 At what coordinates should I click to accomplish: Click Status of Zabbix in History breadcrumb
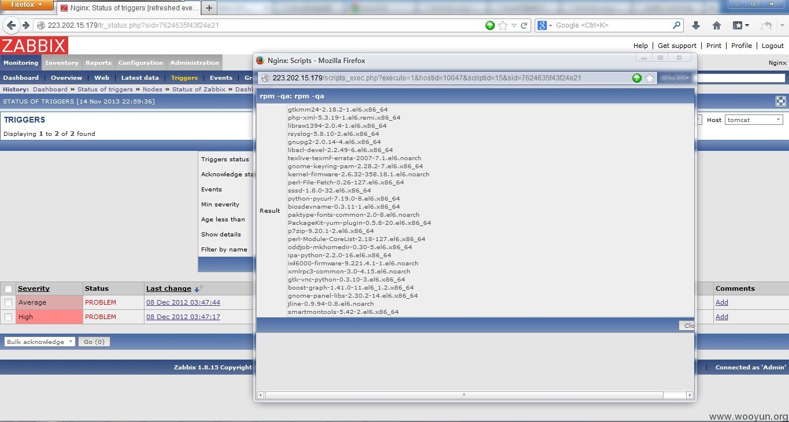point(199,90)
